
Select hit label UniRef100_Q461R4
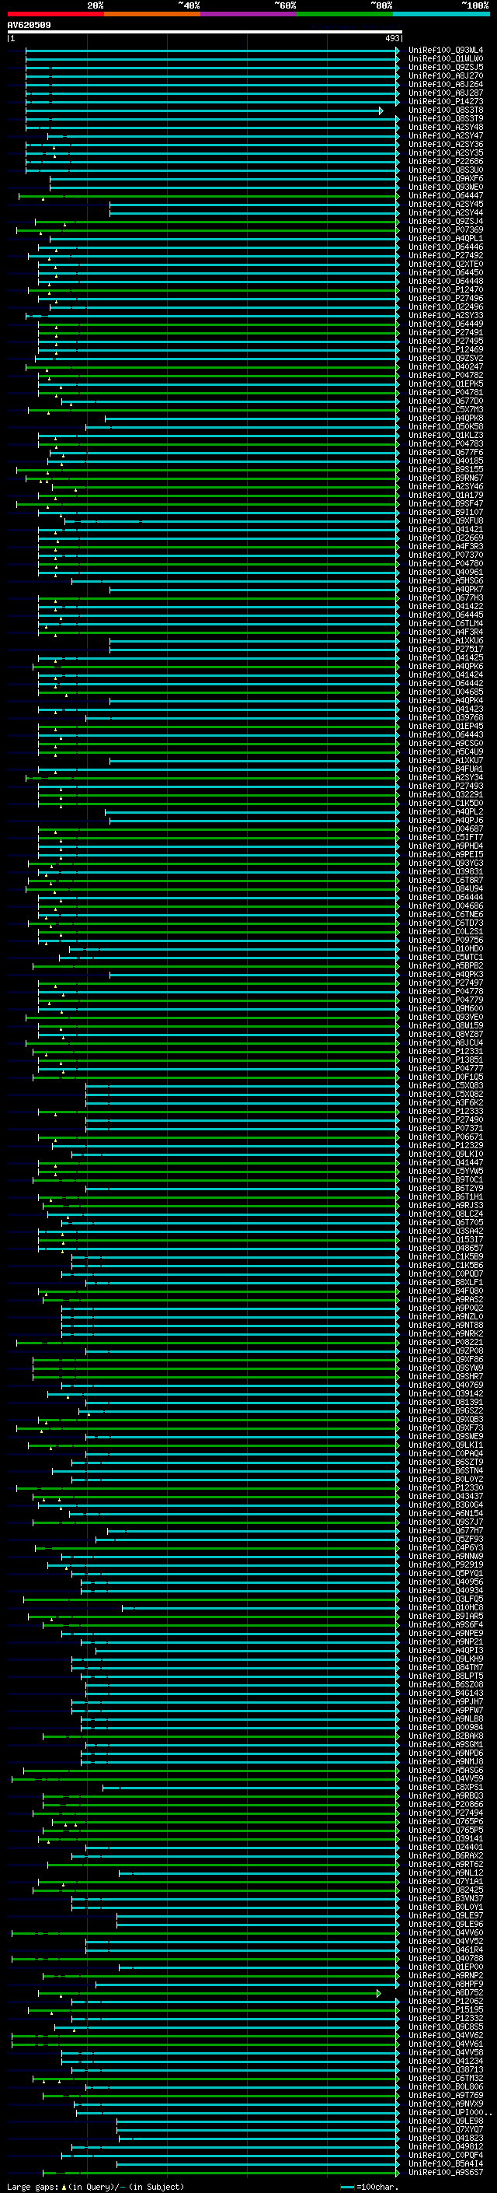point(445,1950)
